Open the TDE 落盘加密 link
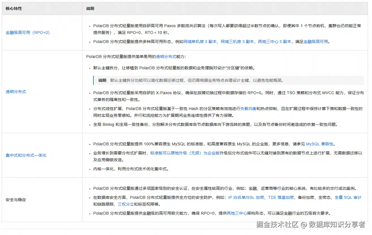This screenshot has width=372, height=235. click(x=281, y=197)
